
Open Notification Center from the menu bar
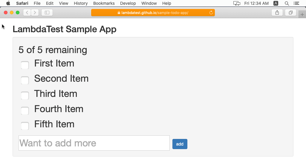[x=296, y=3]
